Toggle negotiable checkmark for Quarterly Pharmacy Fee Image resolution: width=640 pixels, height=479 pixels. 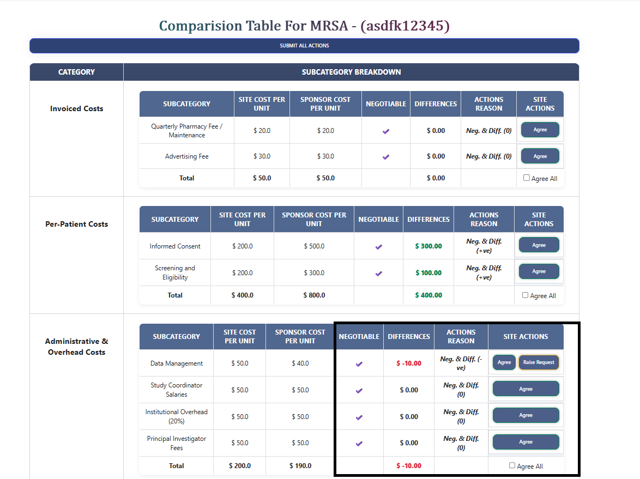click(x=385, y=130)
